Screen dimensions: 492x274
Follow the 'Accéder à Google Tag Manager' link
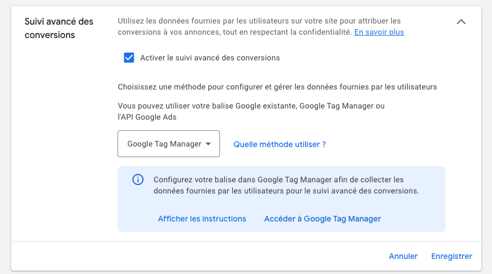coord(322,219)
